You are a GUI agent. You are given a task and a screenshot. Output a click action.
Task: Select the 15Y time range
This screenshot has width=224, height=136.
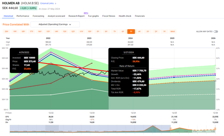click(48, 32)
